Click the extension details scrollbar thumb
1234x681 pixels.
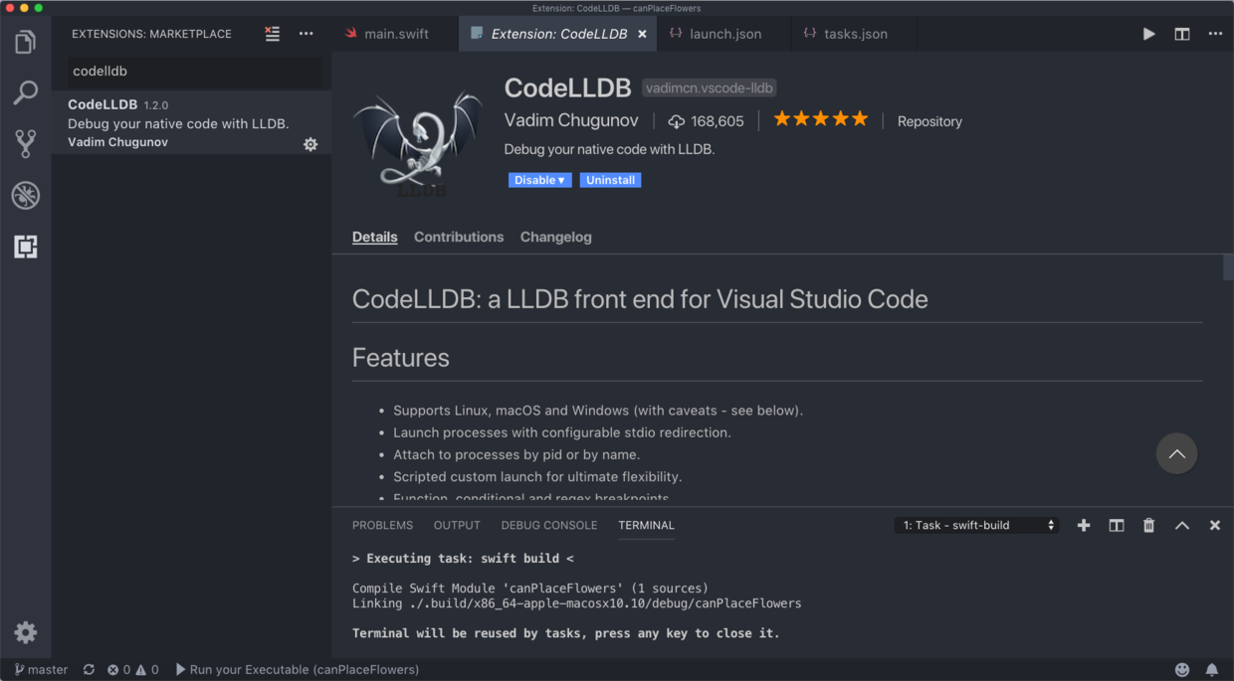(1228, 268)
